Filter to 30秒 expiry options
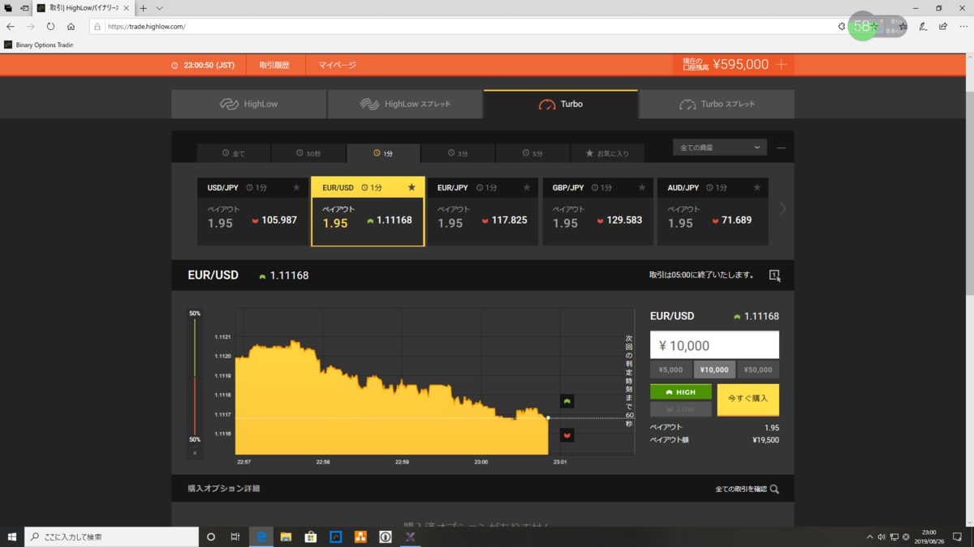This screenshot has height=547, width=974. 308,153
